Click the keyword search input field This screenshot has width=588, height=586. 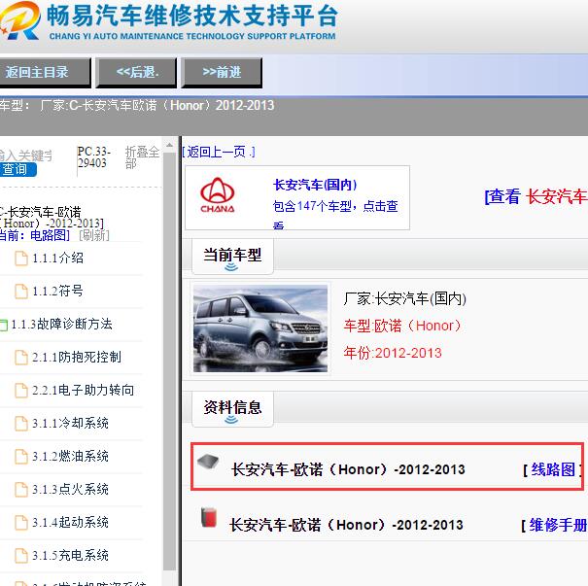click(x=26, y=155)
